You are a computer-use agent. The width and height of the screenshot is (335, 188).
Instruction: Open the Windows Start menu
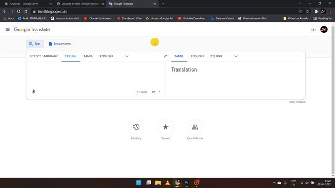tap(139, 183)
